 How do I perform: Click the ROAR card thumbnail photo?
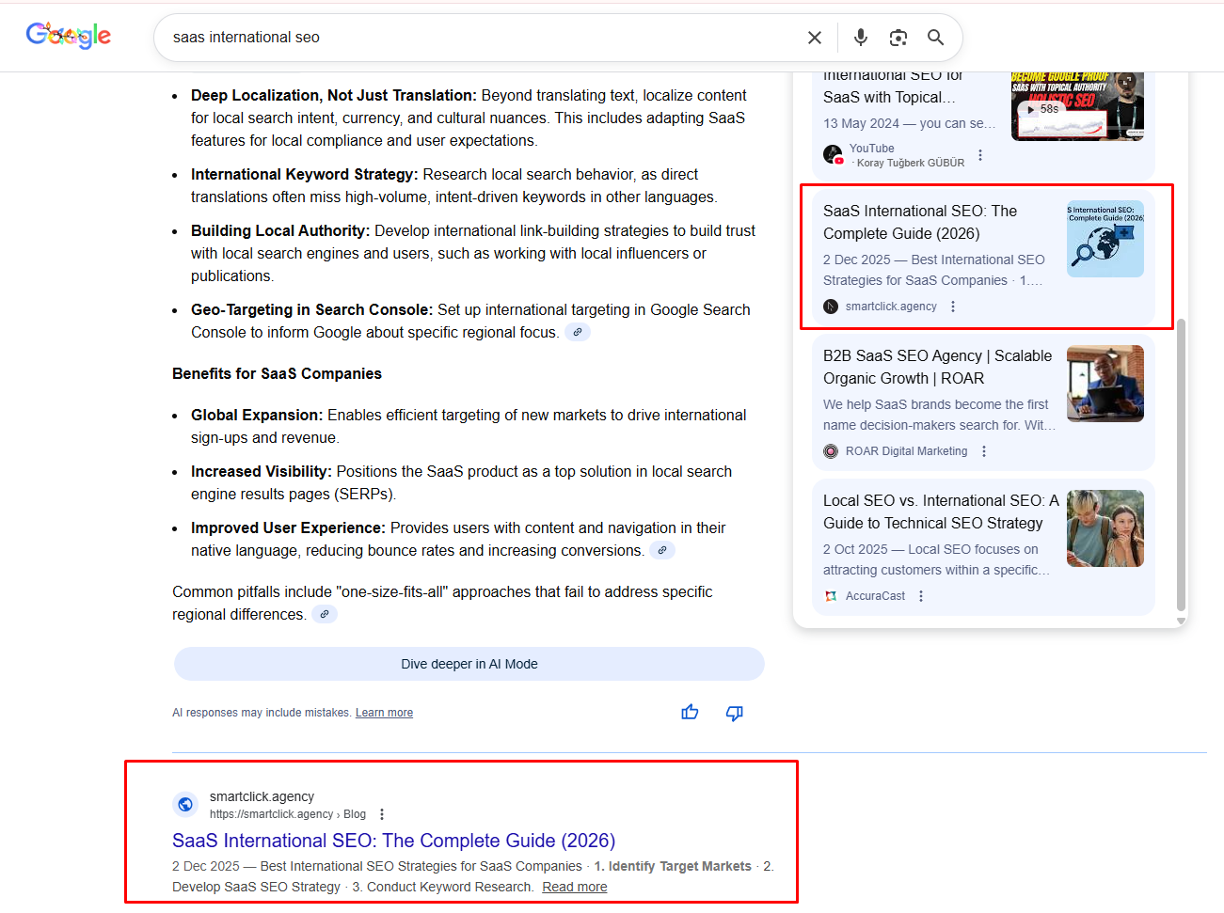(x=1105, y=384)
